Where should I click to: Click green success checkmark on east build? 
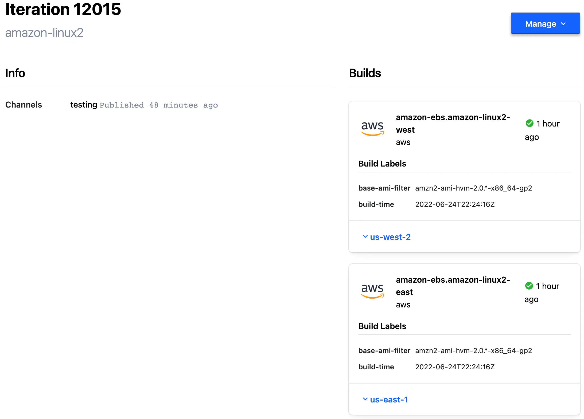pyautogui.click(x=529, y=286)
